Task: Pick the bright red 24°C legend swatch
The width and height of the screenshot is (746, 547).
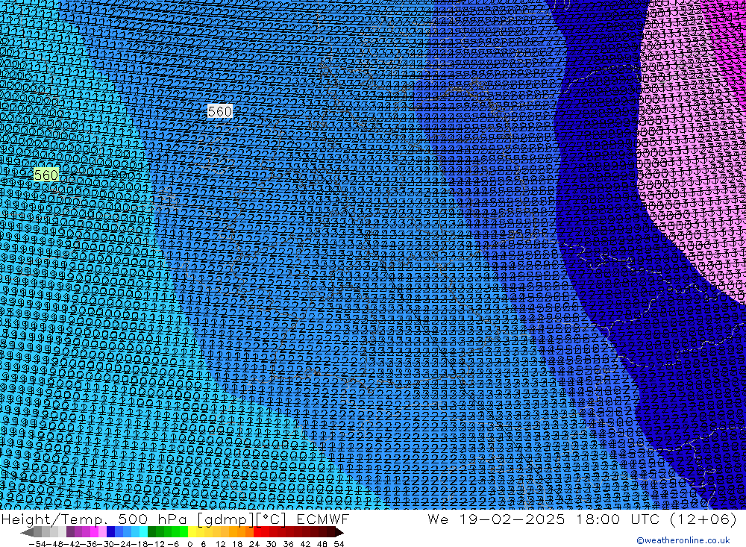Action: click(x=257, y=531)
